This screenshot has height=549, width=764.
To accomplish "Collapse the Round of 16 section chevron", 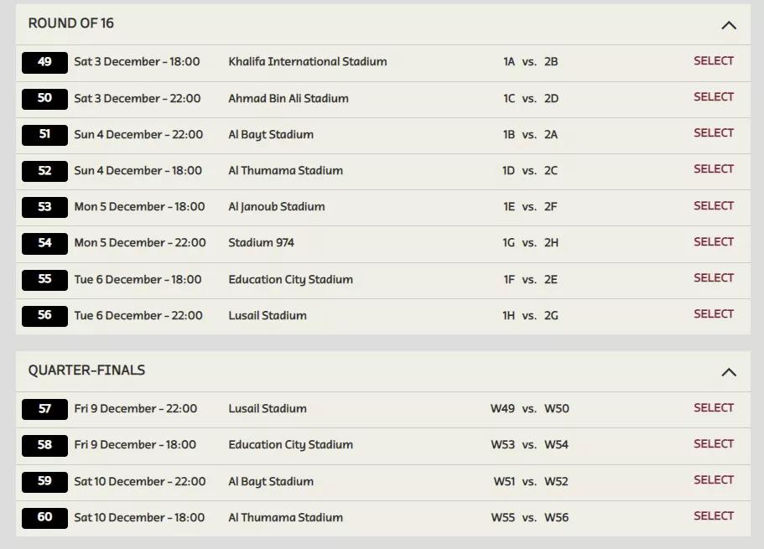I will click(x=729, y=25).
